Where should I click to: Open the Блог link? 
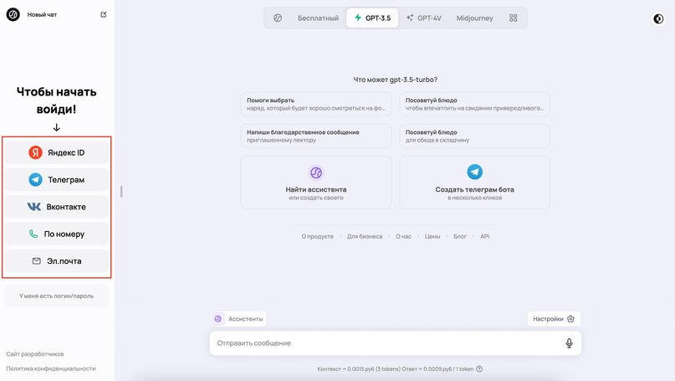[x=460, y=236]
